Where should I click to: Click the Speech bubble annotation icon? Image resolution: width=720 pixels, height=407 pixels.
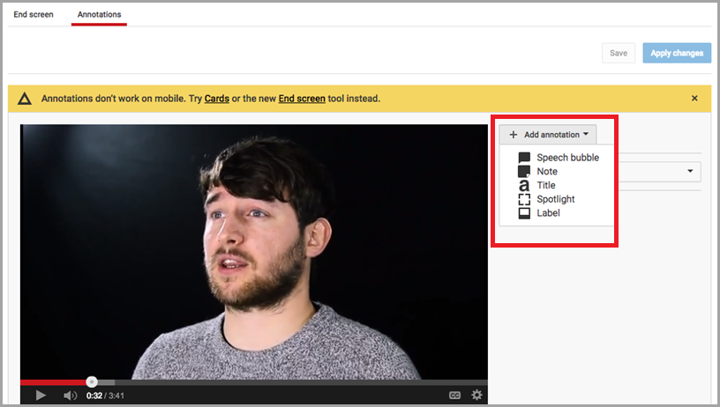click(524, 158)
